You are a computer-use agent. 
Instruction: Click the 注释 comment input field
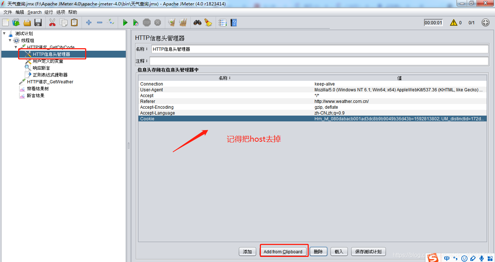(x=319, y=61)
